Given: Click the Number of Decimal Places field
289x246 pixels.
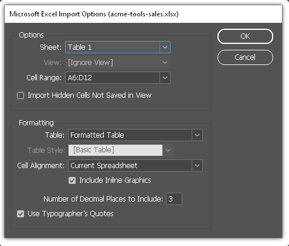Looking at the screenshot, I should click(174, 199).
